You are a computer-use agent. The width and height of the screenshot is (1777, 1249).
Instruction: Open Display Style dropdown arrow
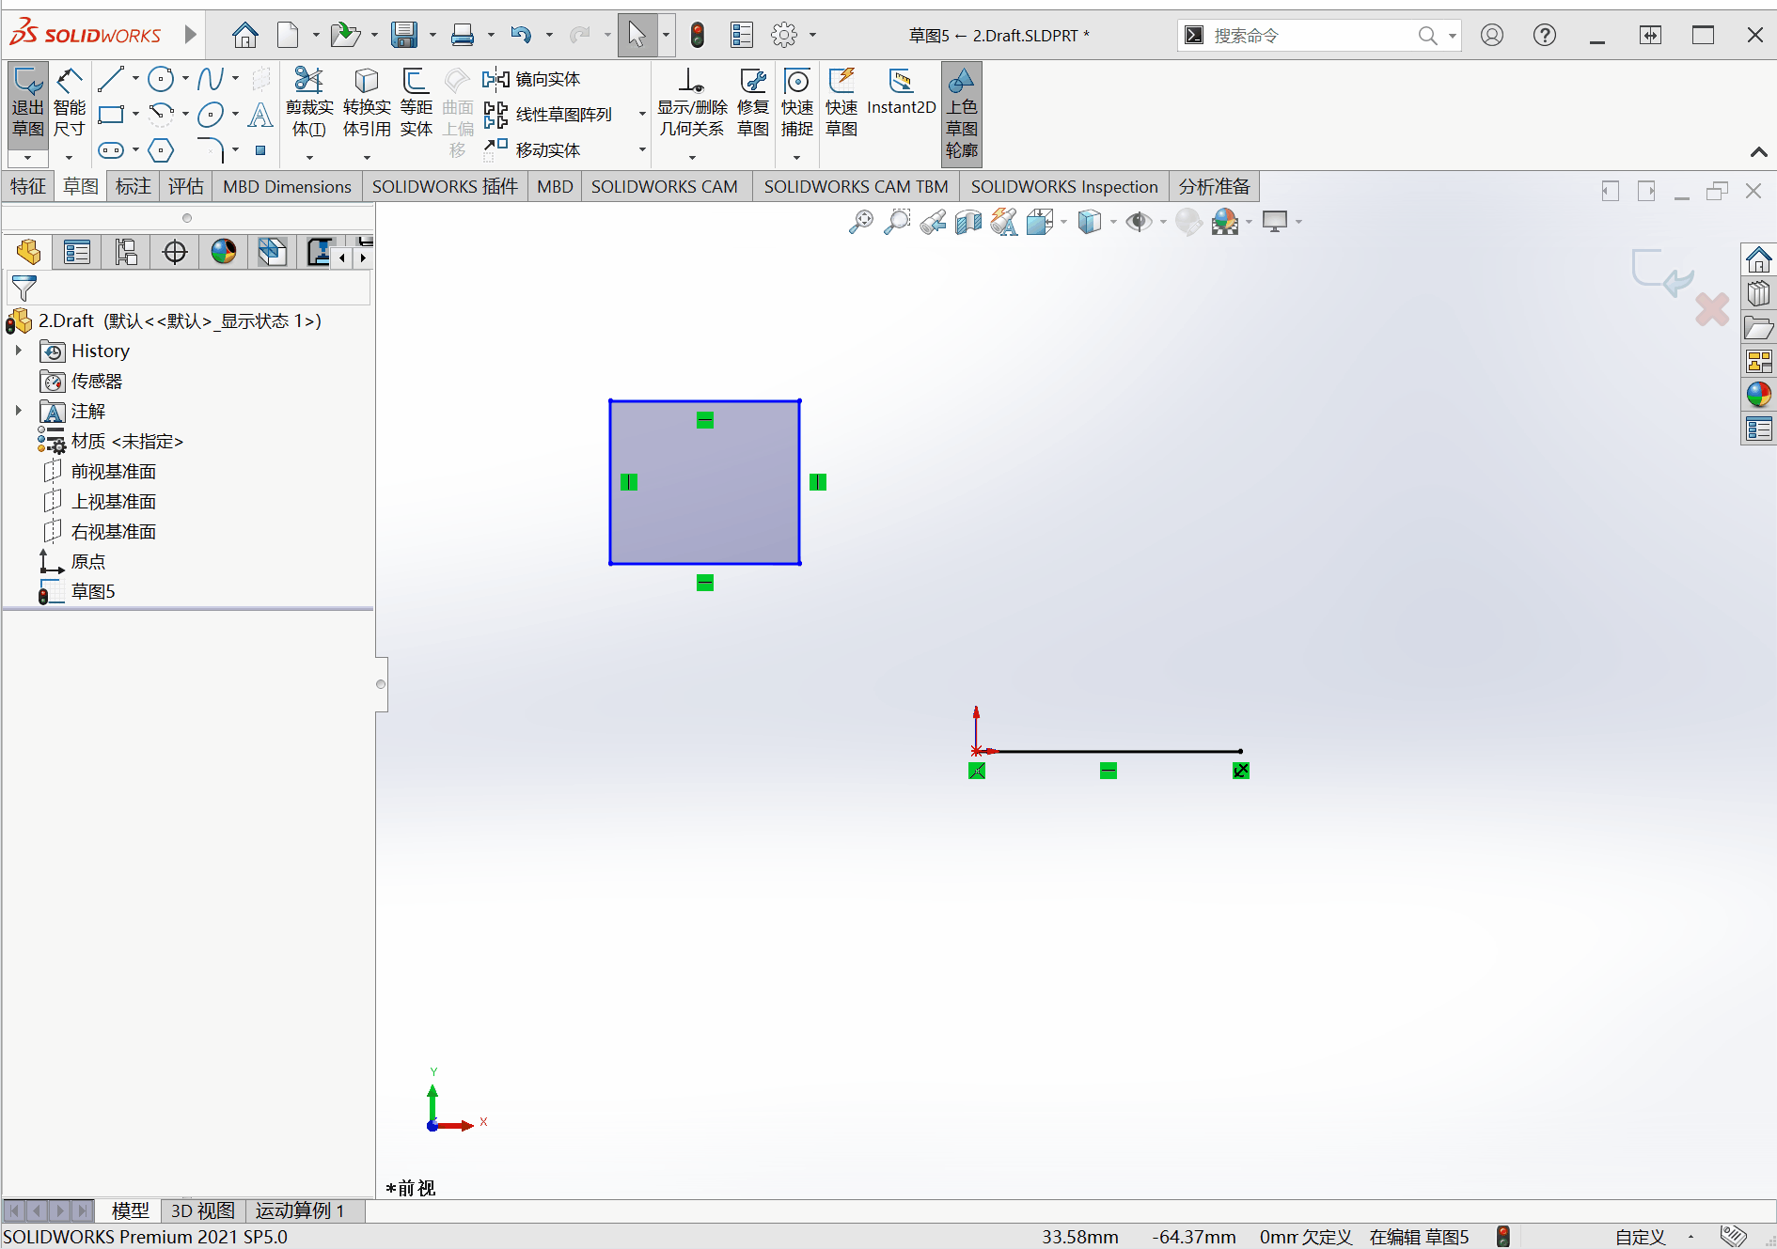pyautogui.click(x=1113, y=223)
